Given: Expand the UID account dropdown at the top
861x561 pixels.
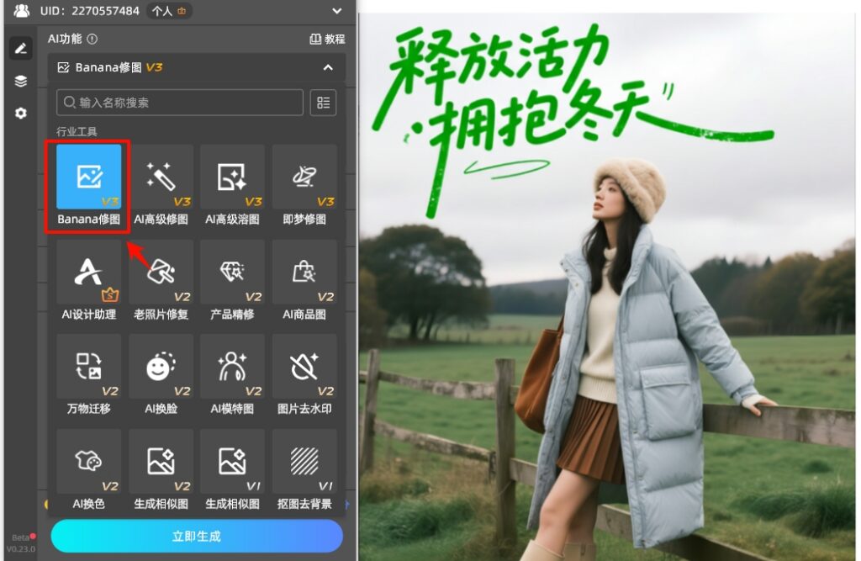Looking at the screenshot, I should pyautogui.click(x=335, y=11).
